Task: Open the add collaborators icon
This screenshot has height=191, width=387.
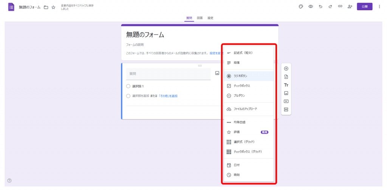Action: click(350, 7)
